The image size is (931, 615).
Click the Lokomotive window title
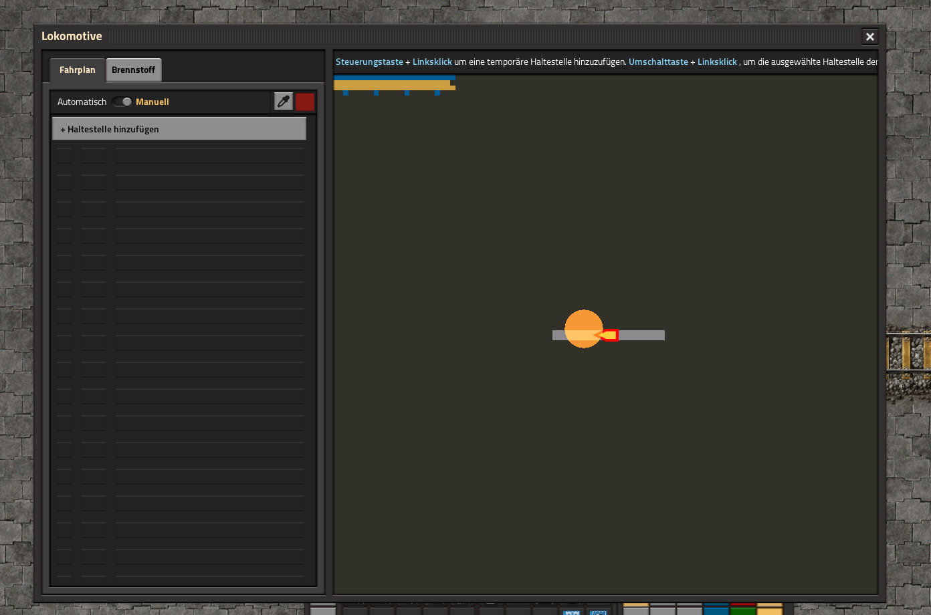coord(72,36)
